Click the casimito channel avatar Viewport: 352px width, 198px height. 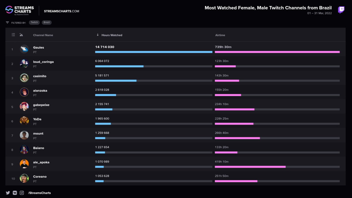[x=24, y=78]
